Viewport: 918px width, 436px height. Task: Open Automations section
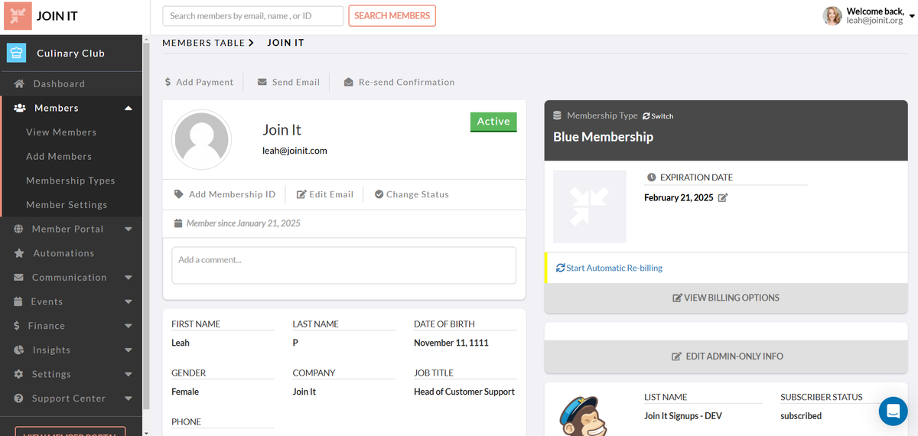(63, 253)
